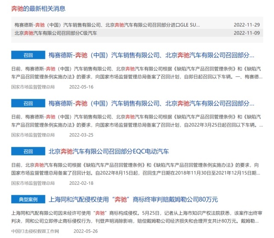Click the 2022-11-29 date in news list
274x238 pixels.
[x=247, y=25]
